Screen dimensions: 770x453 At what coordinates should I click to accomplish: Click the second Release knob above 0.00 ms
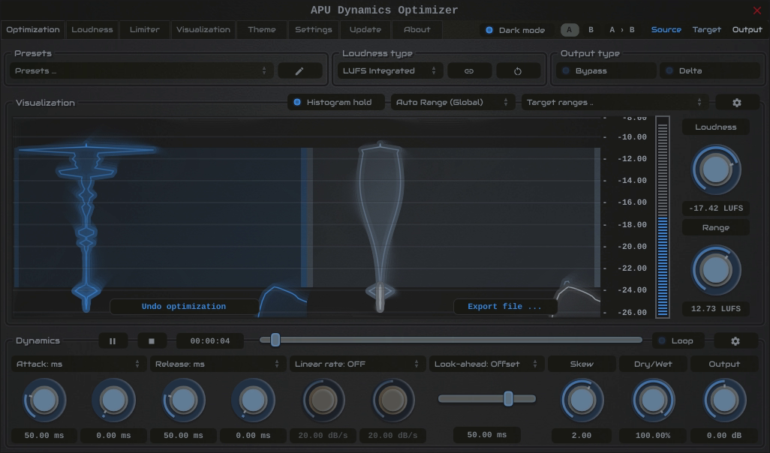pyautogui.click(x=253, y=400)
